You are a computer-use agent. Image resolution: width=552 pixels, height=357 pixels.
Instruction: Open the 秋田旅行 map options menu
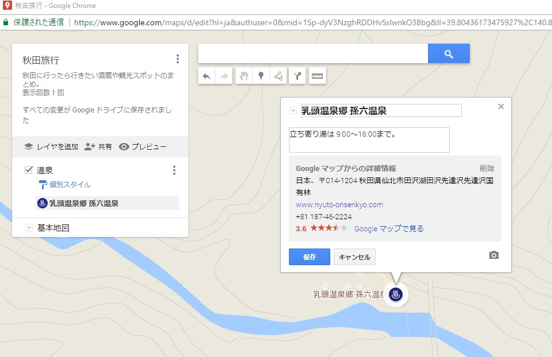click(x=178, y=59)
